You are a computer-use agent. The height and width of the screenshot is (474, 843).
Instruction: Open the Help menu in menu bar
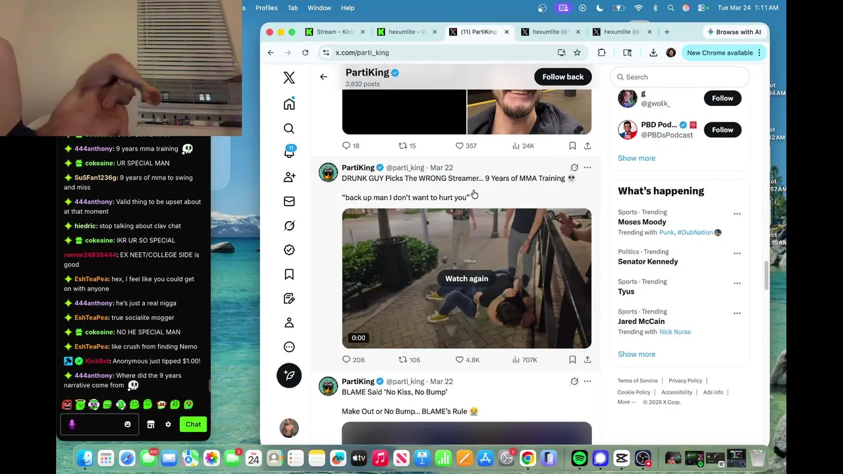(x=348, y=8)
